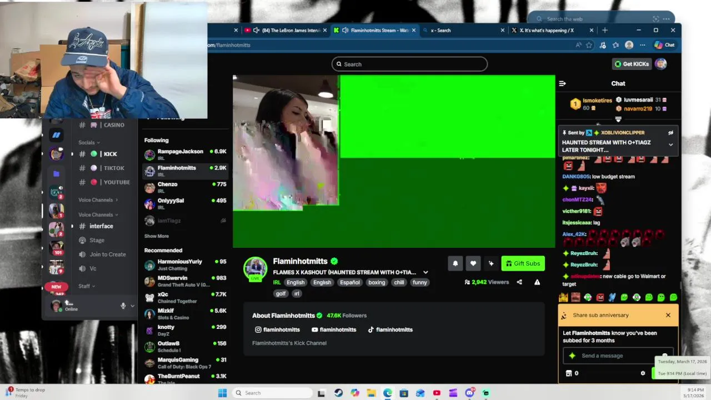Click the Windows Start button

pos(222,393)
